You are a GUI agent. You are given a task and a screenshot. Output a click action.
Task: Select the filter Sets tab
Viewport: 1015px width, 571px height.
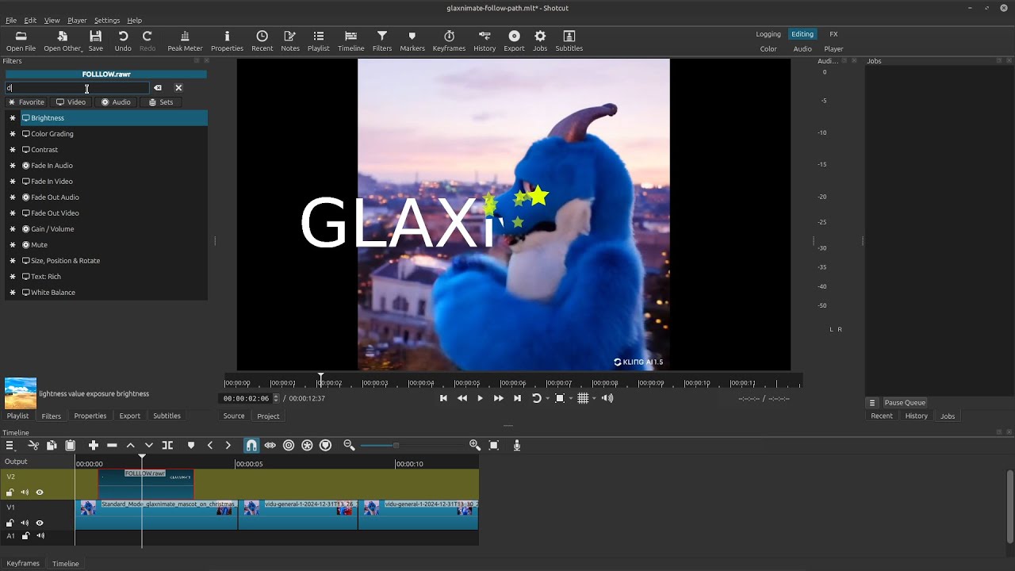click(x=161, y=102)
